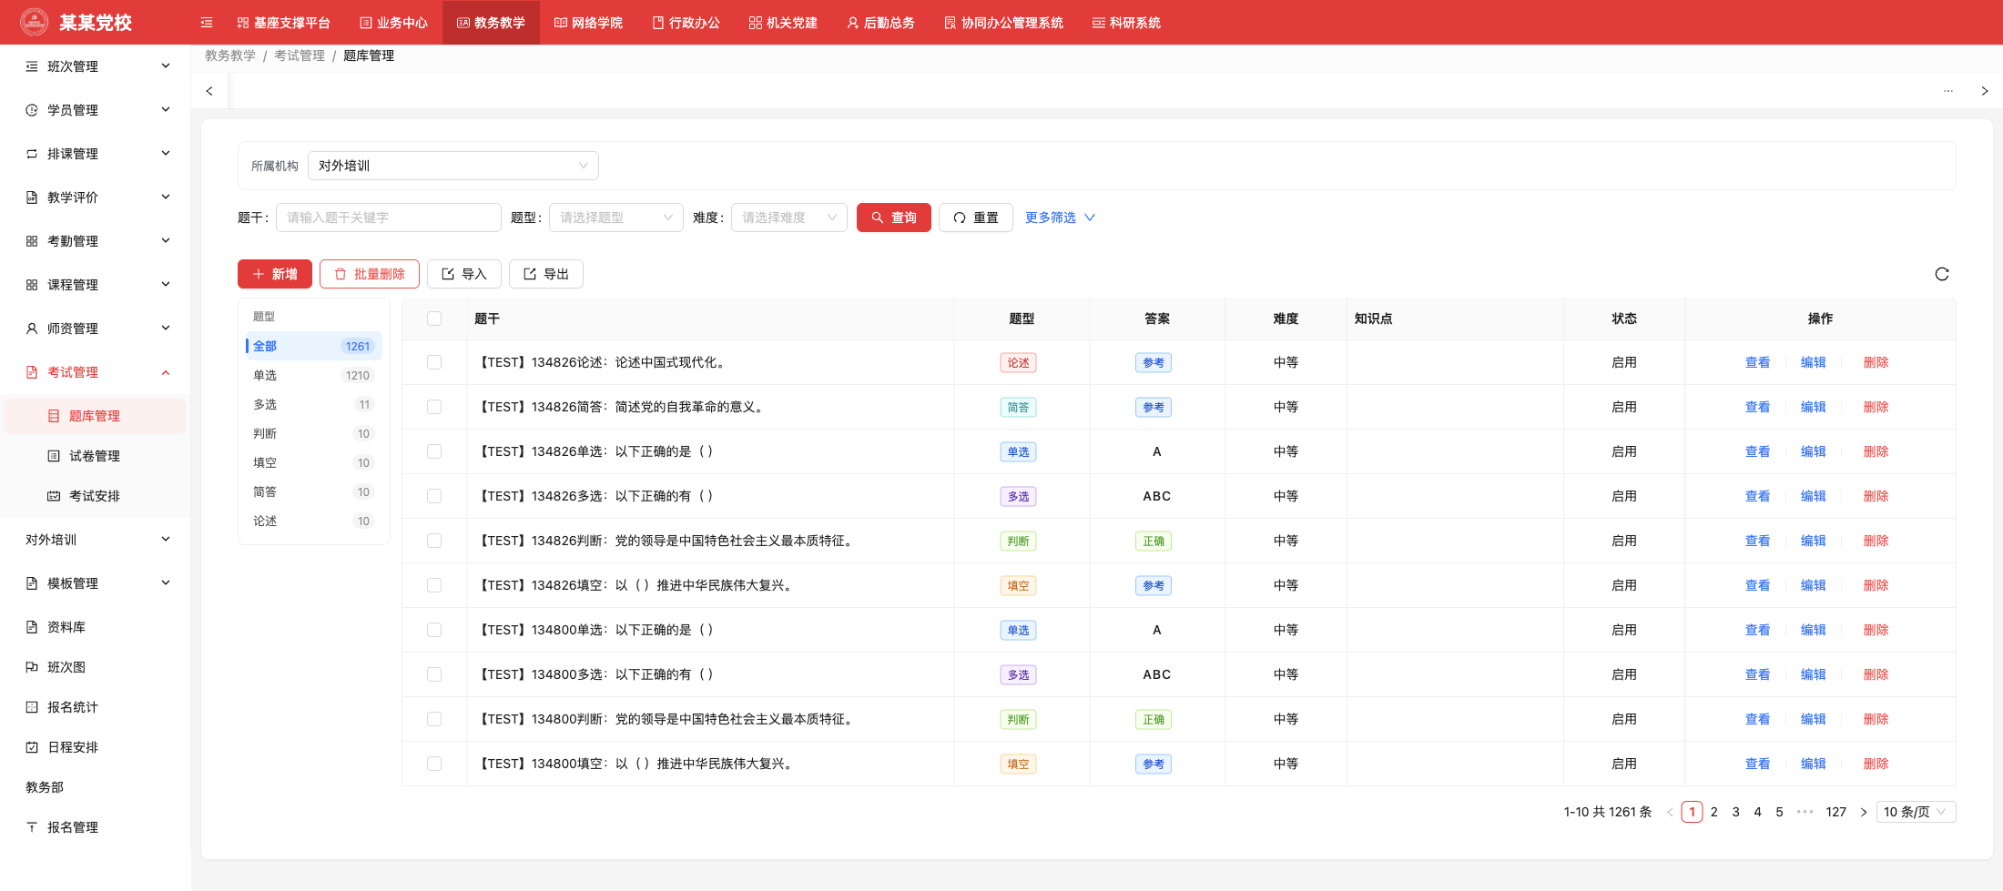Toggle the select-all header checkbox
This screenshot has width=2003, height=891.
point(434,319)
